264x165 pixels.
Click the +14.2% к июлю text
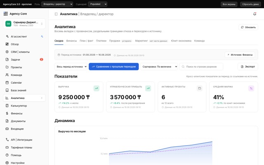68,103
